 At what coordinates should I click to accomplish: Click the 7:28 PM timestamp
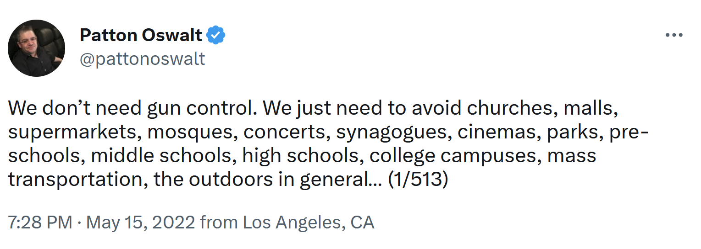tap(40, 223)
